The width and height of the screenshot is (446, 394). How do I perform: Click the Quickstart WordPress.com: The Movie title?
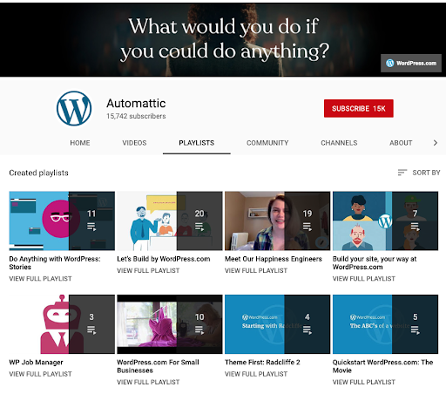point(382,366)
